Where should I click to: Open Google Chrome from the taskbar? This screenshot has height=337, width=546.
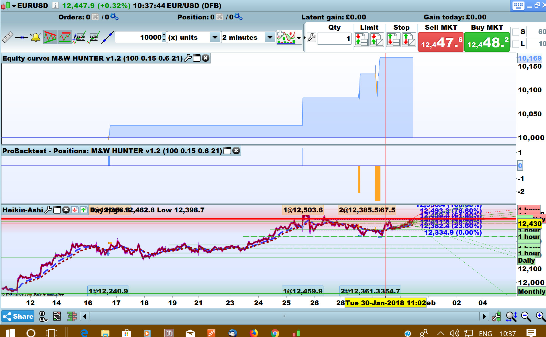point(275,333)
